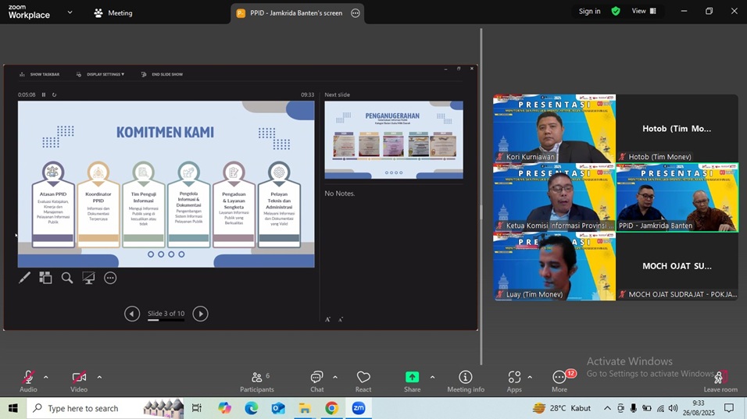Open see all slides grid
This screenshot has height=419, width=747.
[x=46, y=278]
